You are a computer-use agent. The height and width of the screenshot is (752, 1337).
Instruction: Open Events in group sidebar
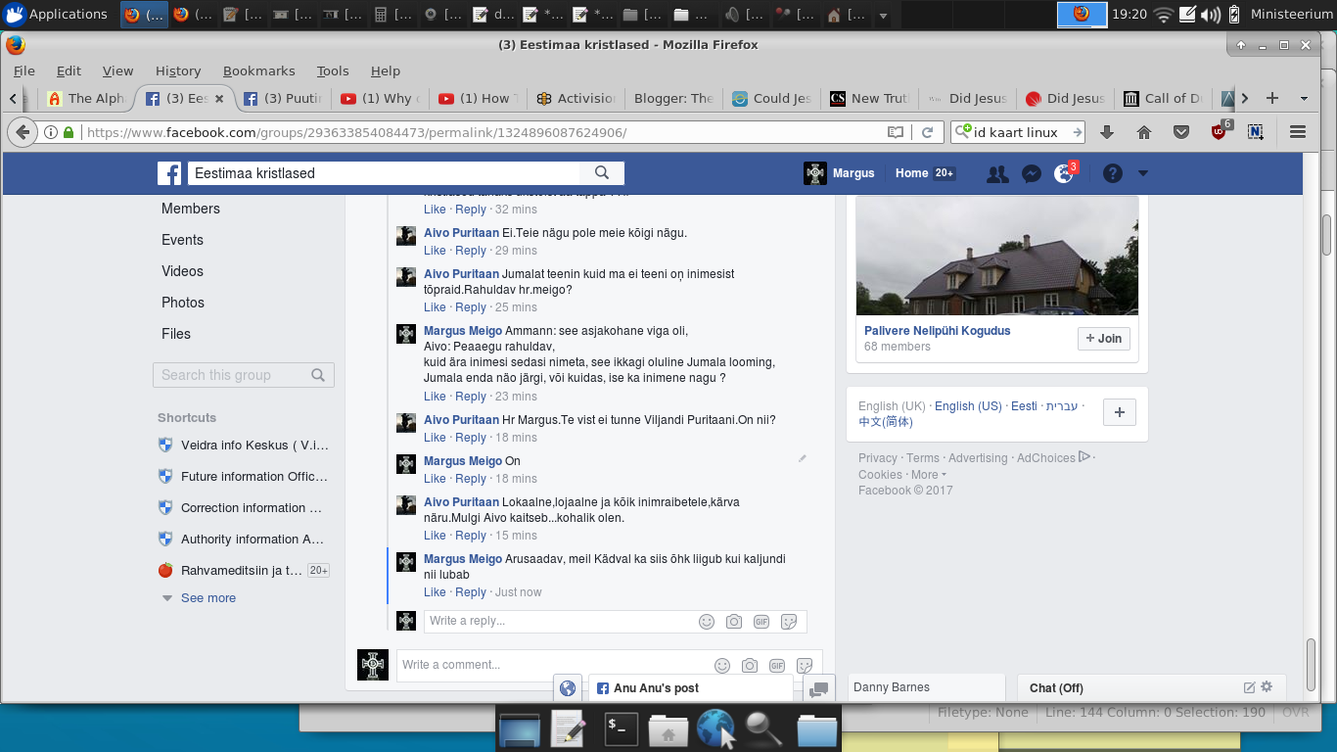(x=183, y=240)
